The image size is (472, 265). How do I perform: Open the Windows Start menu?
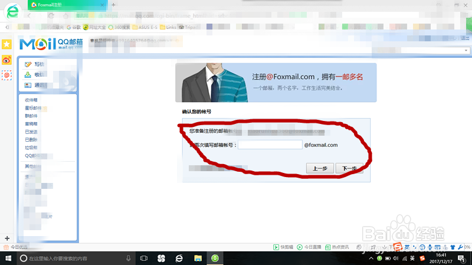click(x=8, y=259)
